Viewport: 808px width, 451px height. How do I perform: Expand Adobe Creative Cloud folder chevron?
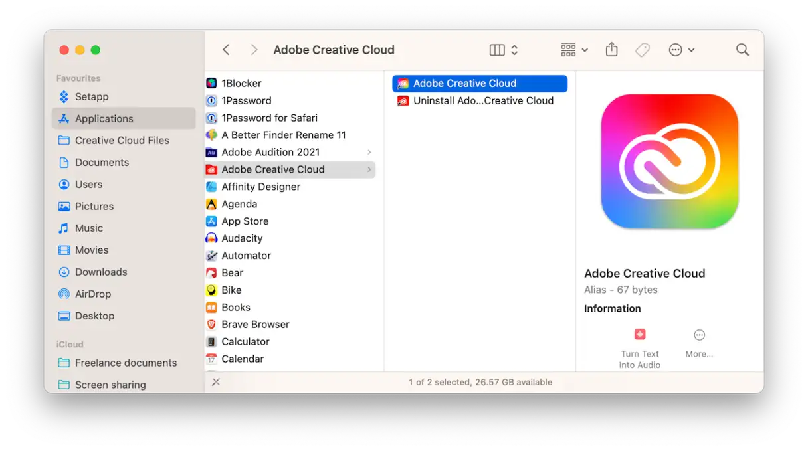tap(369, 169)
